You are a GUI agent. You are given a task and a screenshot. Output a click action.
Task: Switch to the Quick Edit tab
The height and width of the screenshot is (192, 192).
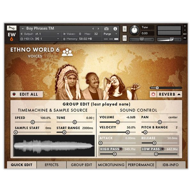pyautogui.click(x=22, y=165)
